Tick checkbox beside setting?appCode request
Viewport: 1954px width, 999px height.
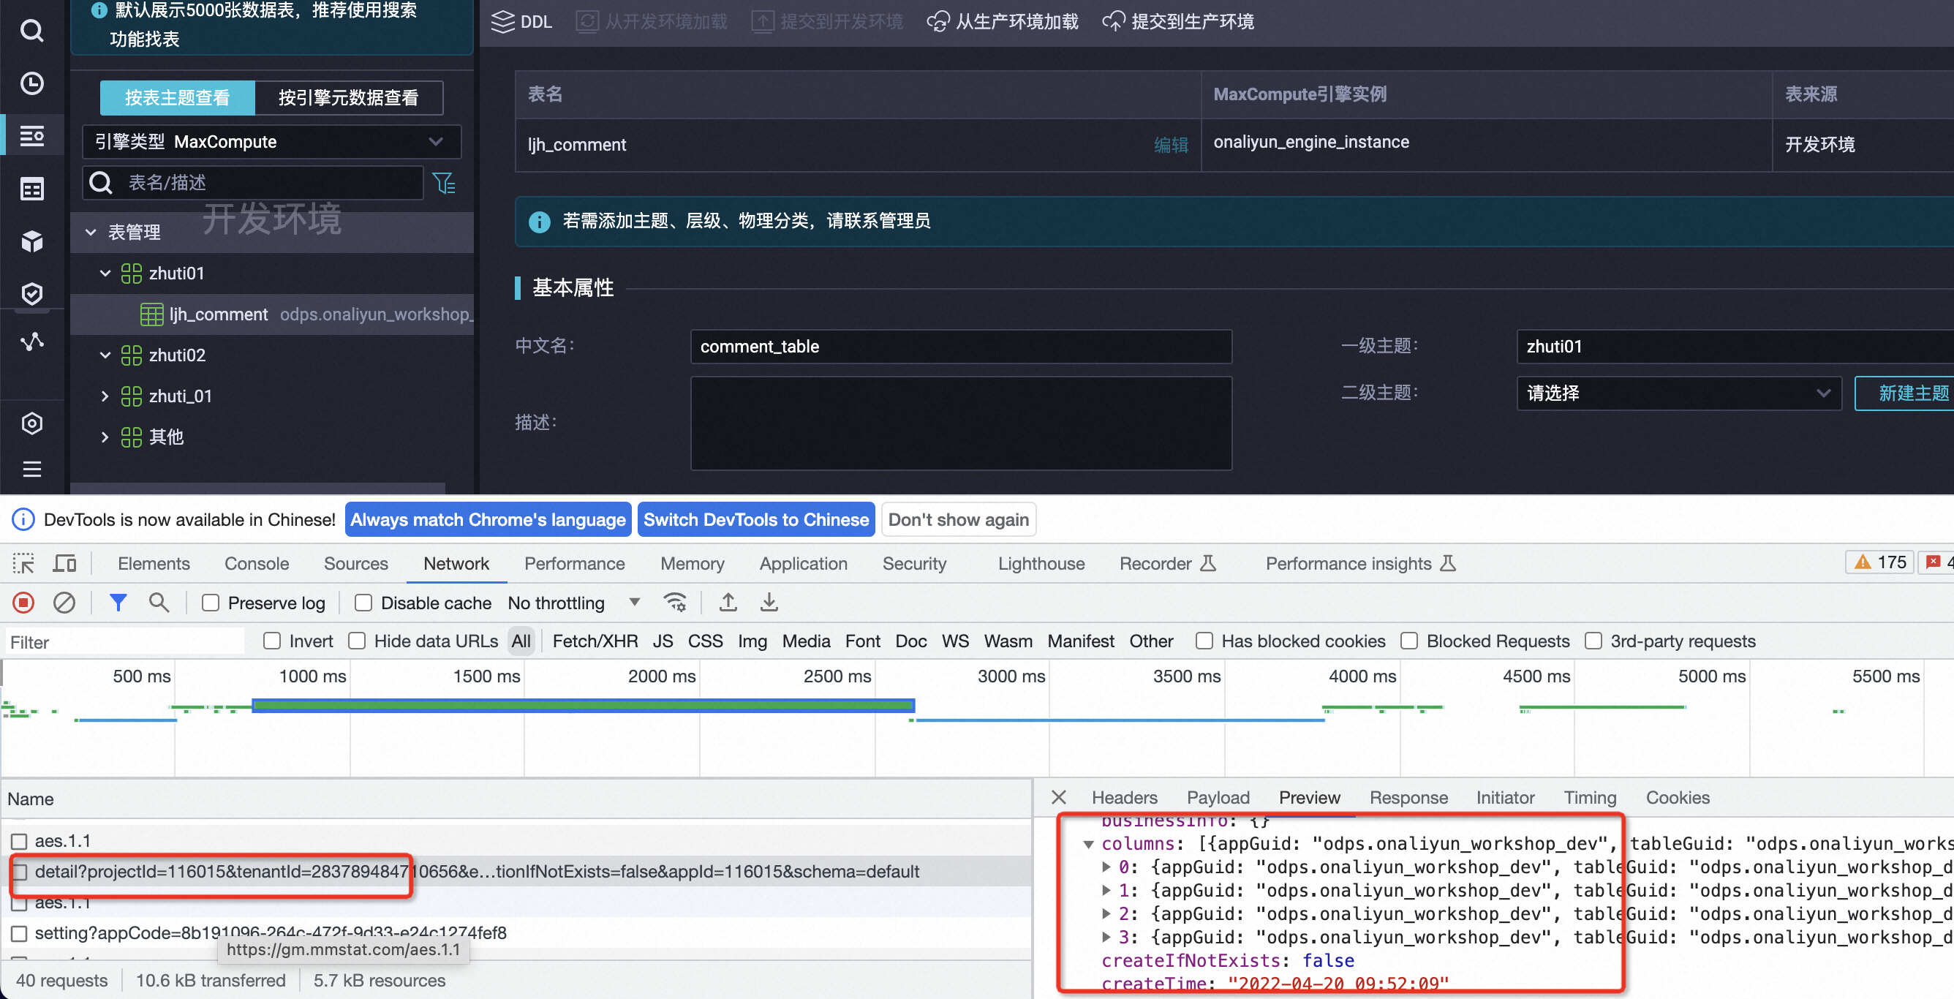(x=19, y=933)
